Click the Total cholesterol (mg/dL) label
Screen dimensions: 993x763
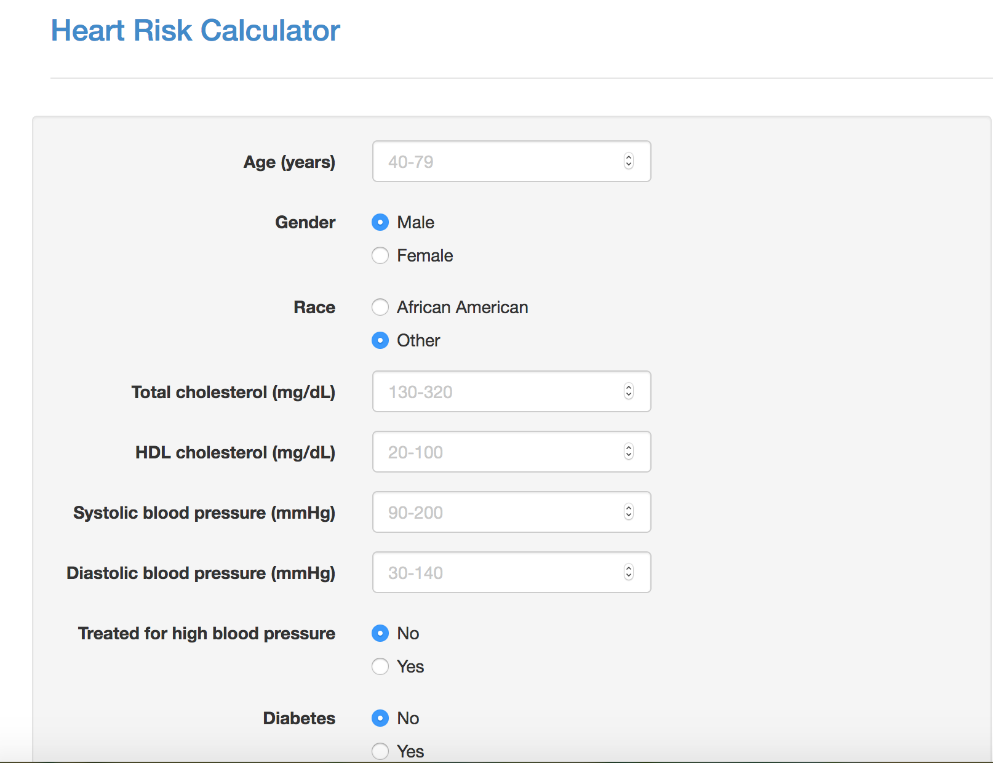click(234, 393)
